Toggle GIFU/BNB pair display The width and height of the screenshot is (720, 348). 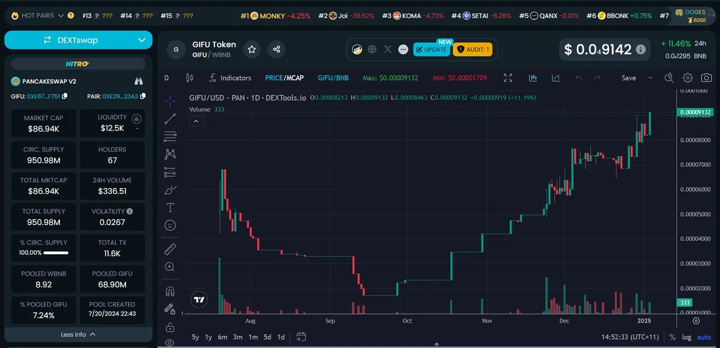(333, 78)
